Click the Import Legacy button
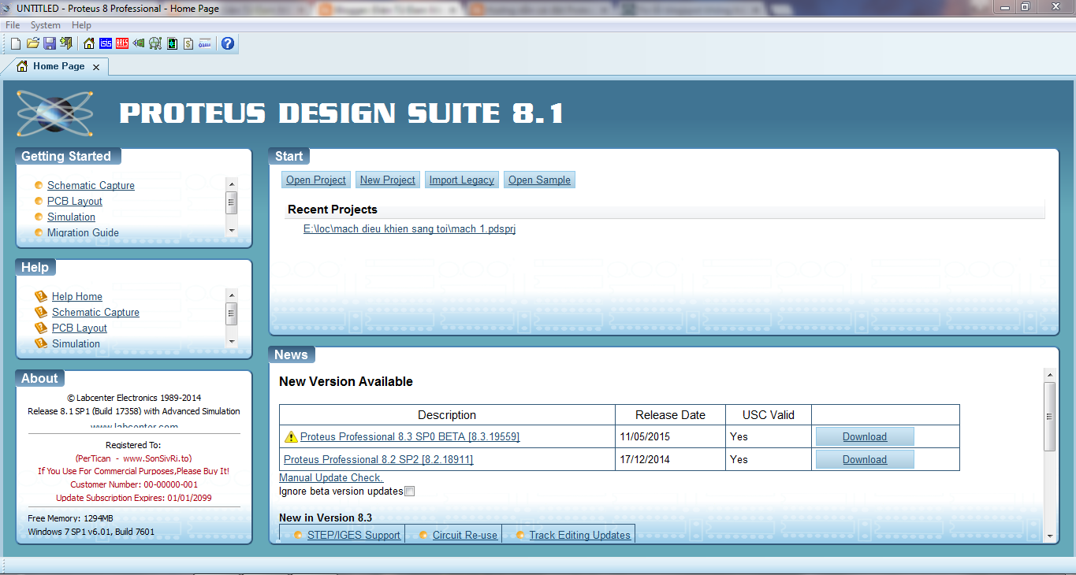Screen dimensions: 1076x575 (x=462, y=180)
